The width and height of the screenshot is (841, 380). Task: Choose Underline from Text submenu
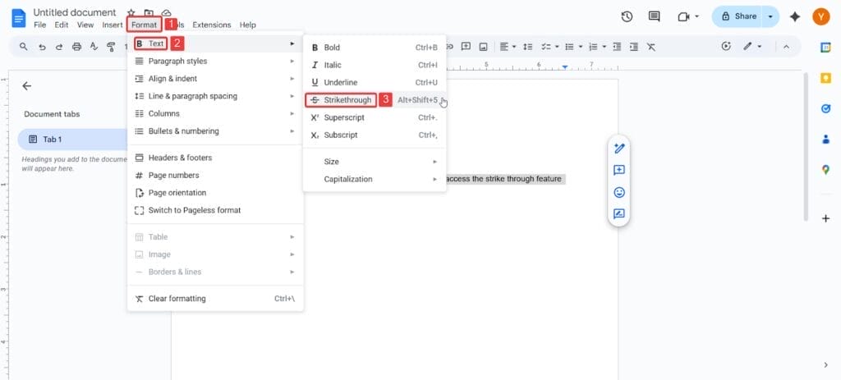[375, 83]
